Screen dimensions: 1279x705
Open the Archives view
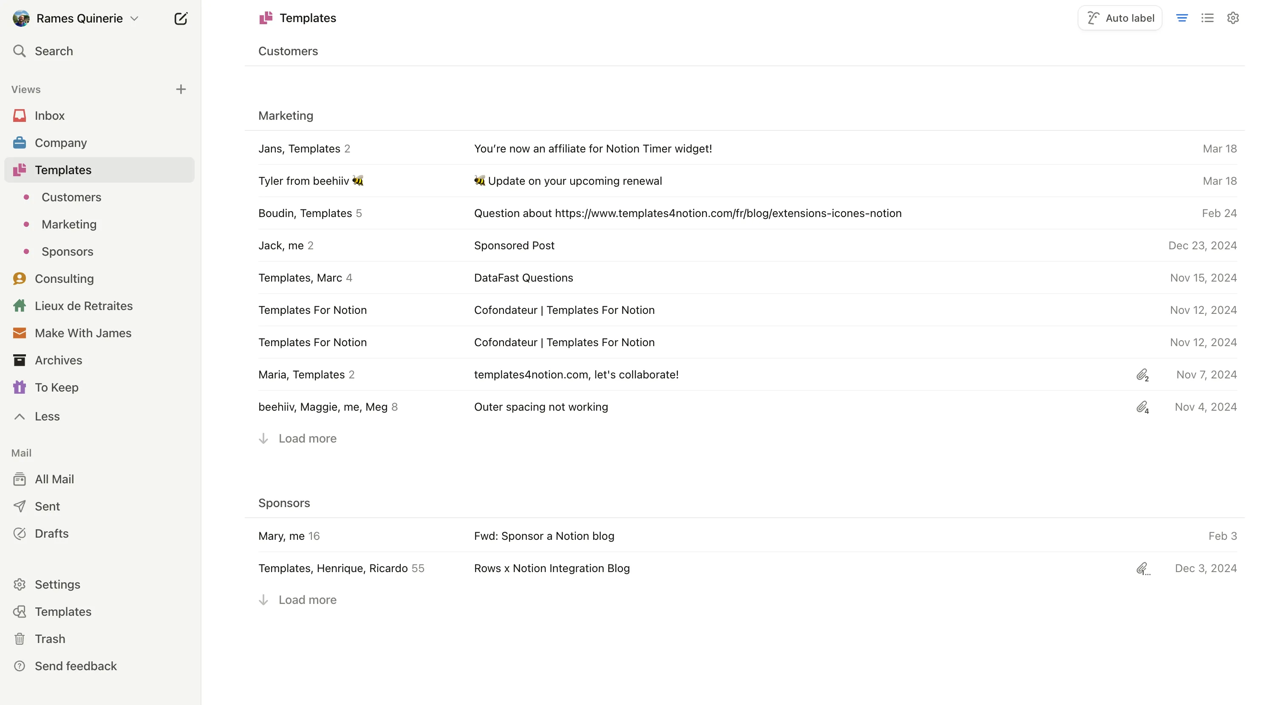coord(58,360)
